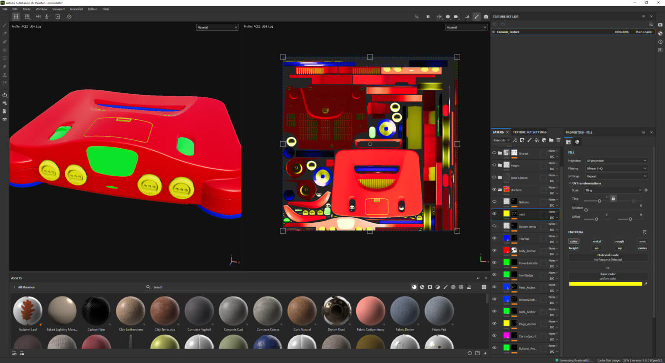Select the Clone stamp tool
Screen dimensions: 665x363
point(5,75)
